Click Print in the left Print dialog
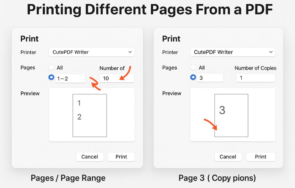The width and height of the screenshot is (295, 188). [121, 157]
